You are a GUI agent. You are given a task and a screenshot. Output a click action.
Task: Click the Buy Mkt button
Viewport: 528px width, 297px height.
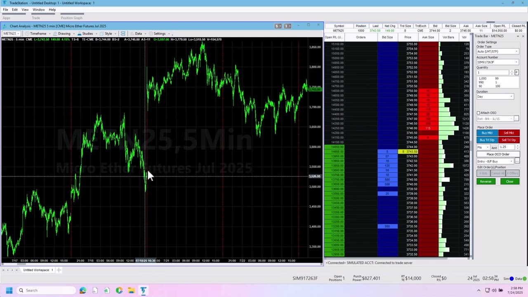(x=487, y=133)
